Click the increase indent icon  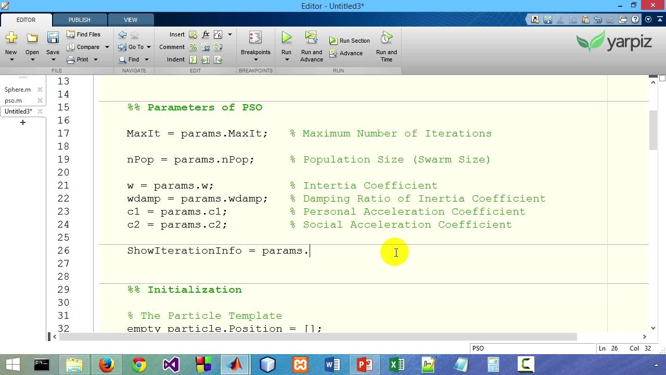pos(206,59)
